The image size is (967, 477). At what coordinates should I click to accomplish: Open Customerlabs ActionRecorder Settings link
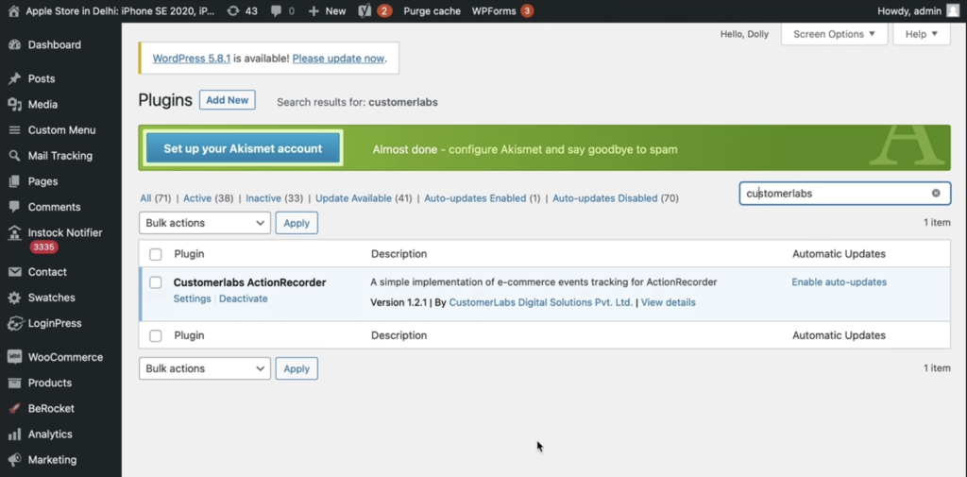click(192, 298)
